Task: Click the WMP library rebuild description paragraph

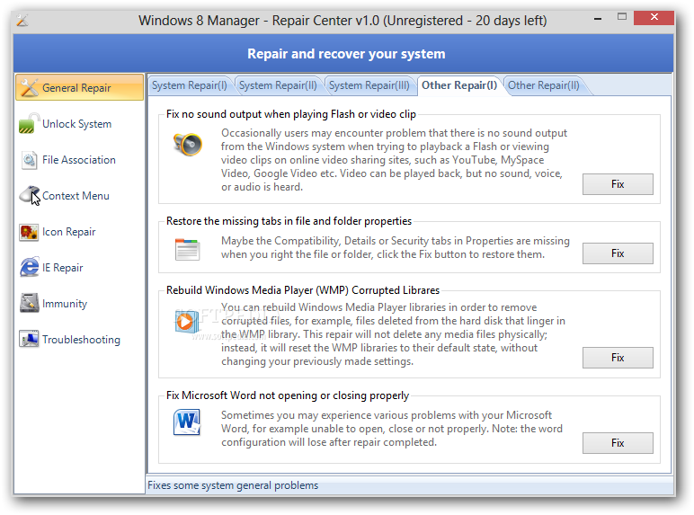Action: click(x=393, y=334)
